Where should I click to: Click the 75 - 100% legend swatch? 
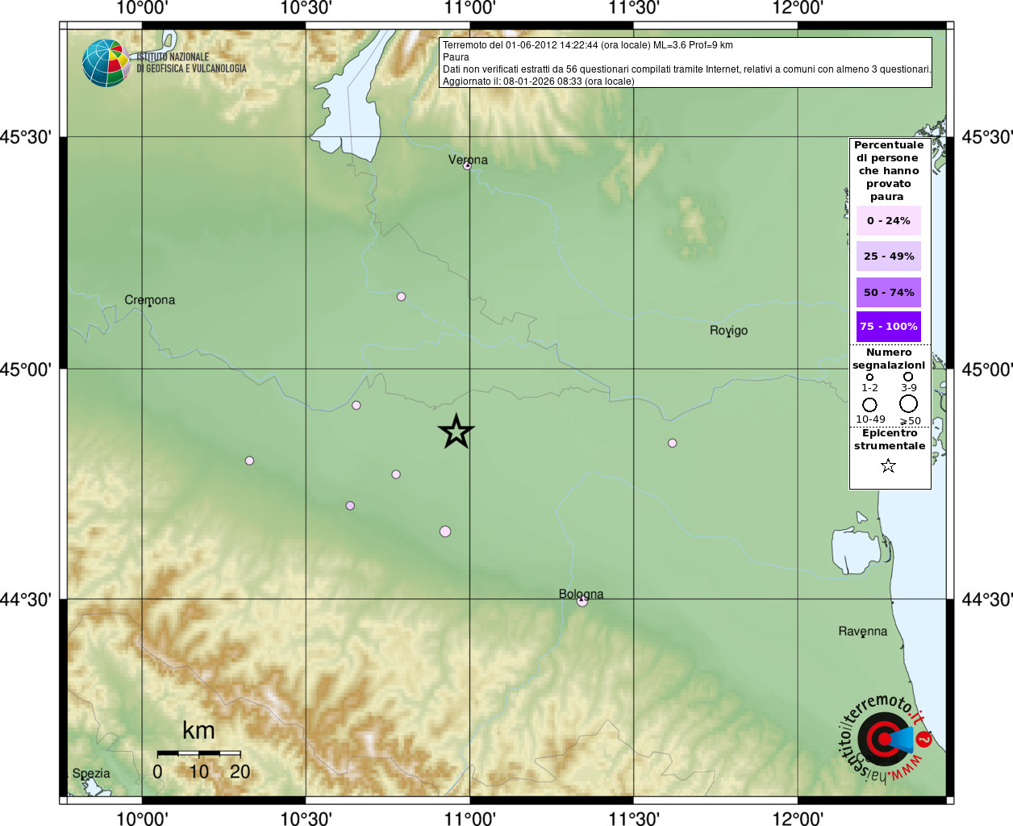888,326
